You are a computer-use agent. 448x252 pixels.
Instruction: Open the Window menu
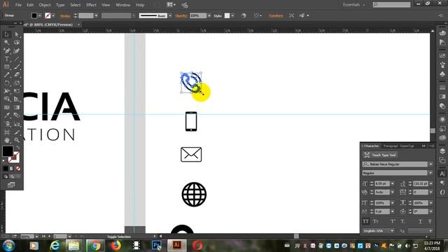(x=123, y=5)
